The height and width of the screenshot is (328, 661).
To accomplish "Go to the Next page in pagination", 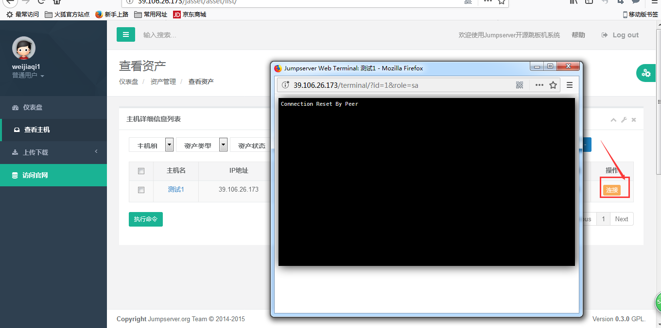I will (x=622, y=219).
